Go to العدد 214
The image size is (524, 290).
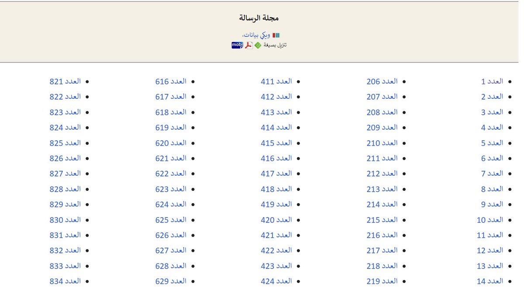pos(382,204)
